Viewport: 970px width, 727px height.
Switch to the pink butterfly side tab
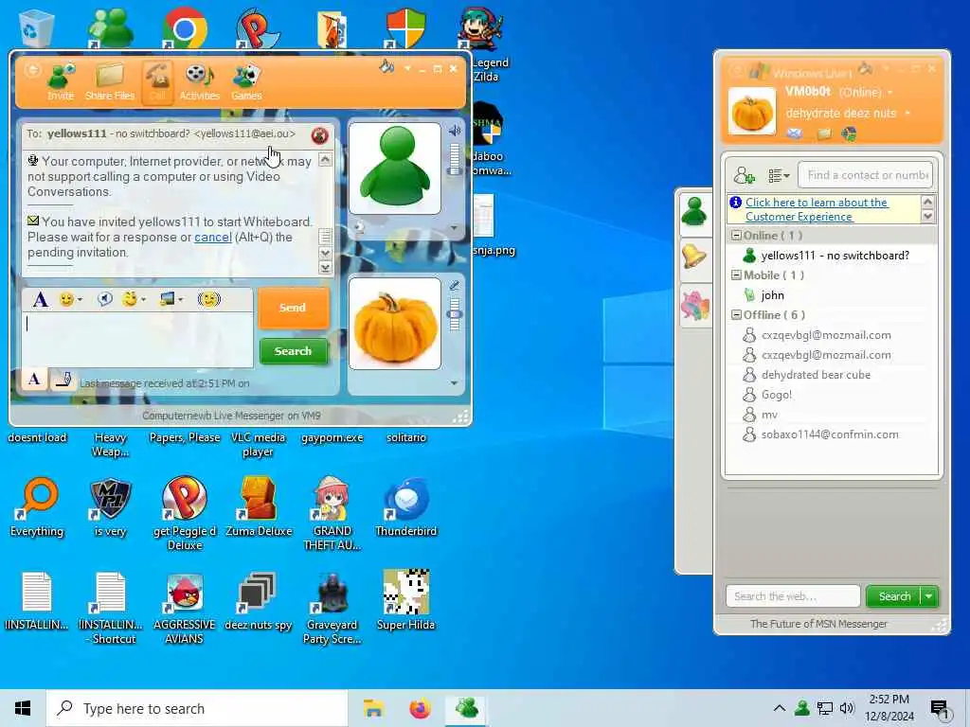(694, 306)
